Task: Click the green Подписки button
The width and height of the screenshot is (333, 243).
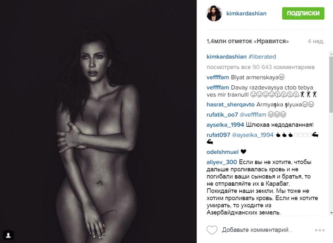Action: [303, 13]
